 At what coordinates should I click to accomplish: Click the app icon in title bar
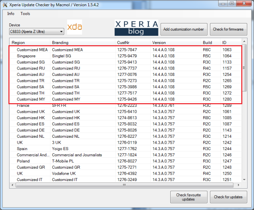coord(5,5)
